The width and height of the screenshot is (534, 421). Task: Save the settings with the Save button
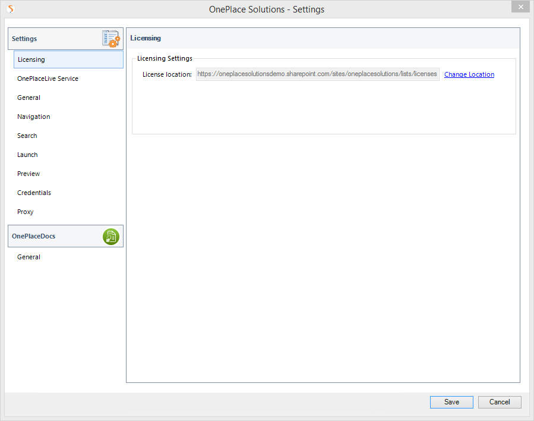(x=451, y=402)
